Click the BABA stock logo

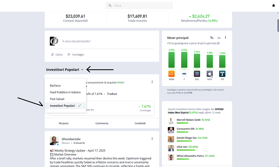171,74
